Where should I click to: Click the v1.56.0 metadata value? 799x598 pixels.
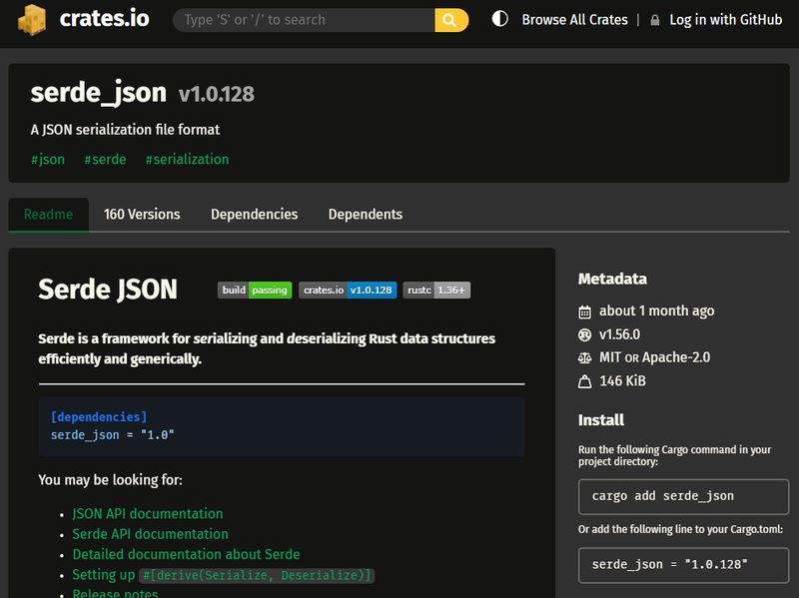coord(619,334)
